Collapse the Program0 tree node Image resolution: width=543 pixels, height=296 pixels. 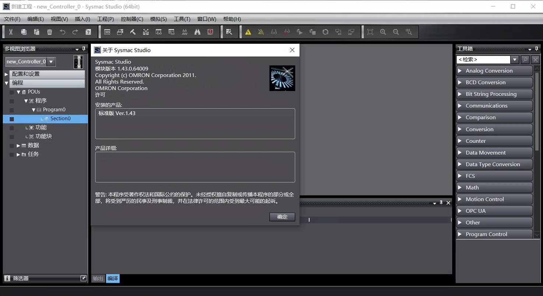pos(34,110)
